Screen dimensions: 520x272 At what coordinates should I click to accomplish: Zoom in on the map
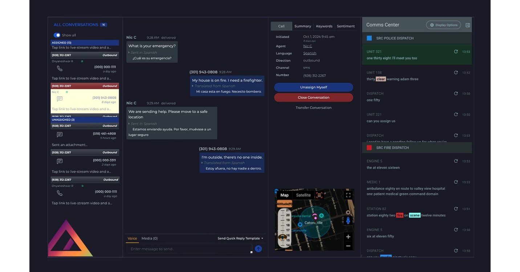coord(348,237)
